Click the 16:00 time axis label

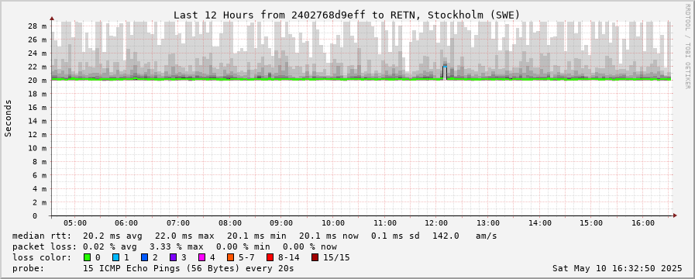pyautogui.click(x=642, y=223)
